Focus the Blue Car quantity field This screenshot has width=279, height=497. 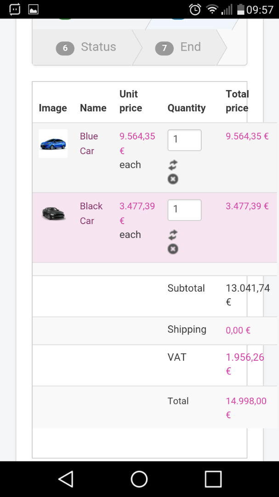tap(184, 140)
